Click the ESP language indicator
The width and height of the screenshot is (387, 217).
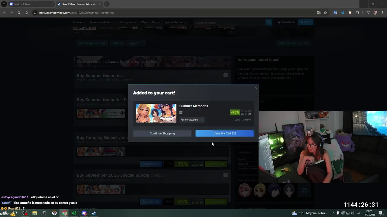tap(358, 213)
